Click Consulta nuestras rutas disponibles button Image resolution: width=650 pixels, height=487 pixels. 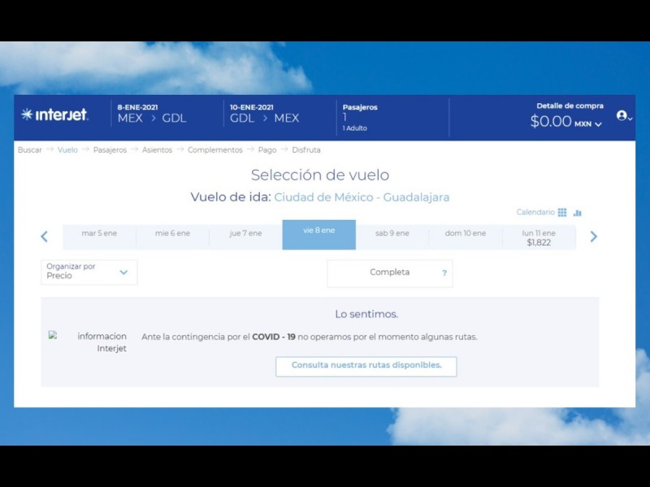click(x=366, y=366)
